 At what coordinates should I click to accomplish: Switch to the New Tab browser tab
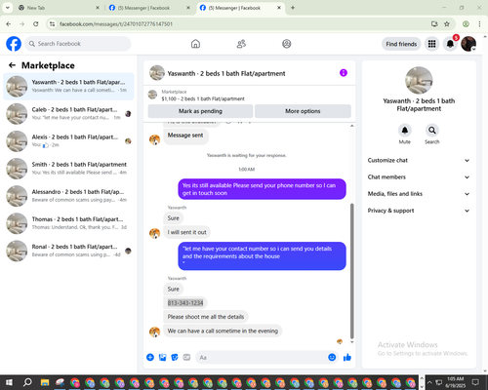point(59,8)
